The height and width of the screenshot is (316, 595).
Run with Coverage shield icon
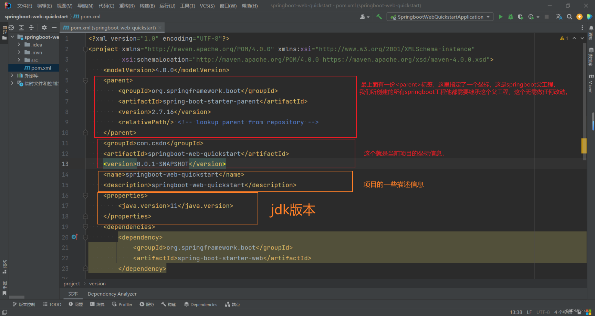tap(520, 17)
